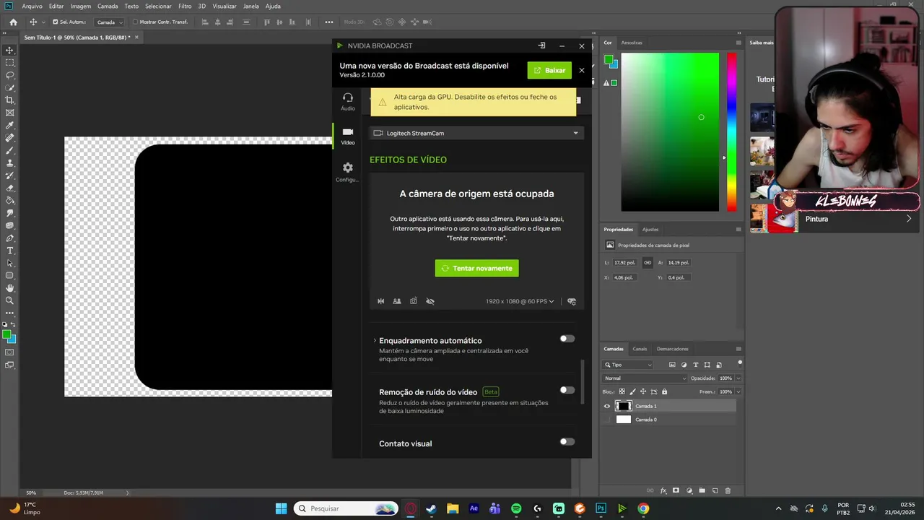The width and height of the screenshot is (924, 520).
Task: Click the Baixar update button
Action: [x=549, y=70]
